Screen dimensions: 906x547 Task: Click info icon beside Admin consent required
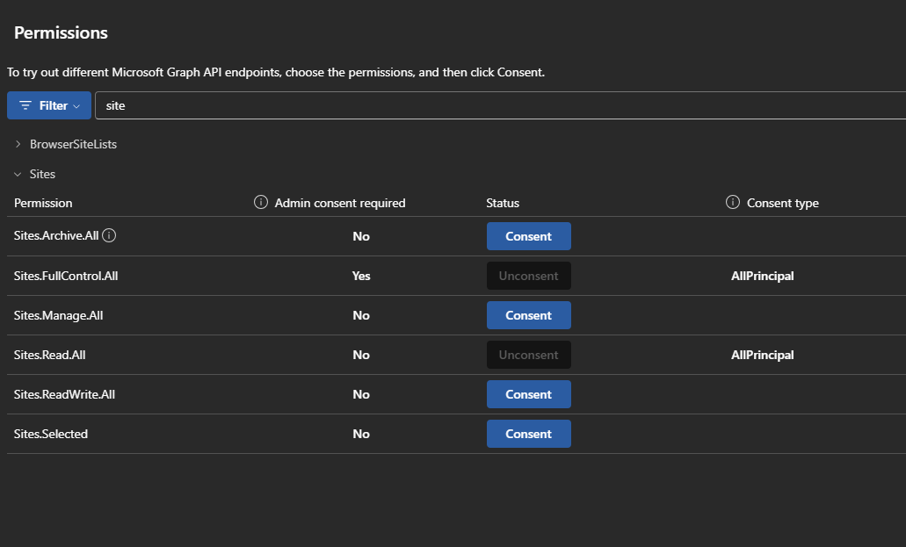pos(261,202)
